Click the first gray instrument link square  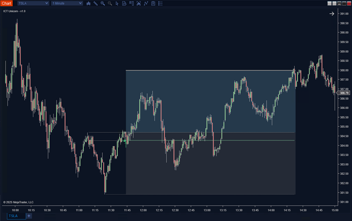(x=329, y=3)
